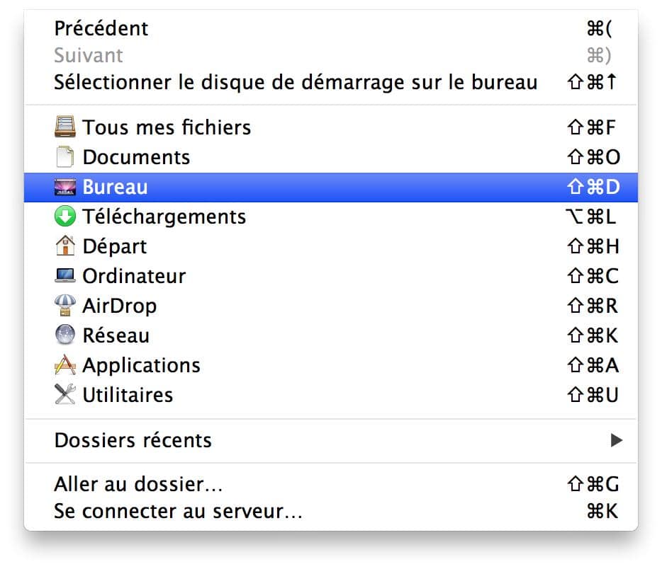The height and width of the screenshot is (569, 662).
Task: Click the Réseau globe icon
Action: coord(65,335)
